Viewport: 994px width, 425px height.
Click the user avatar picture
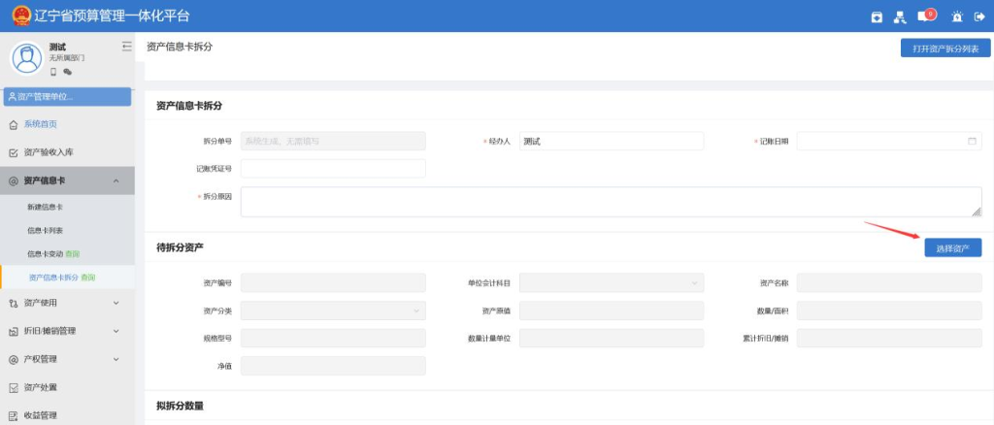26,59
